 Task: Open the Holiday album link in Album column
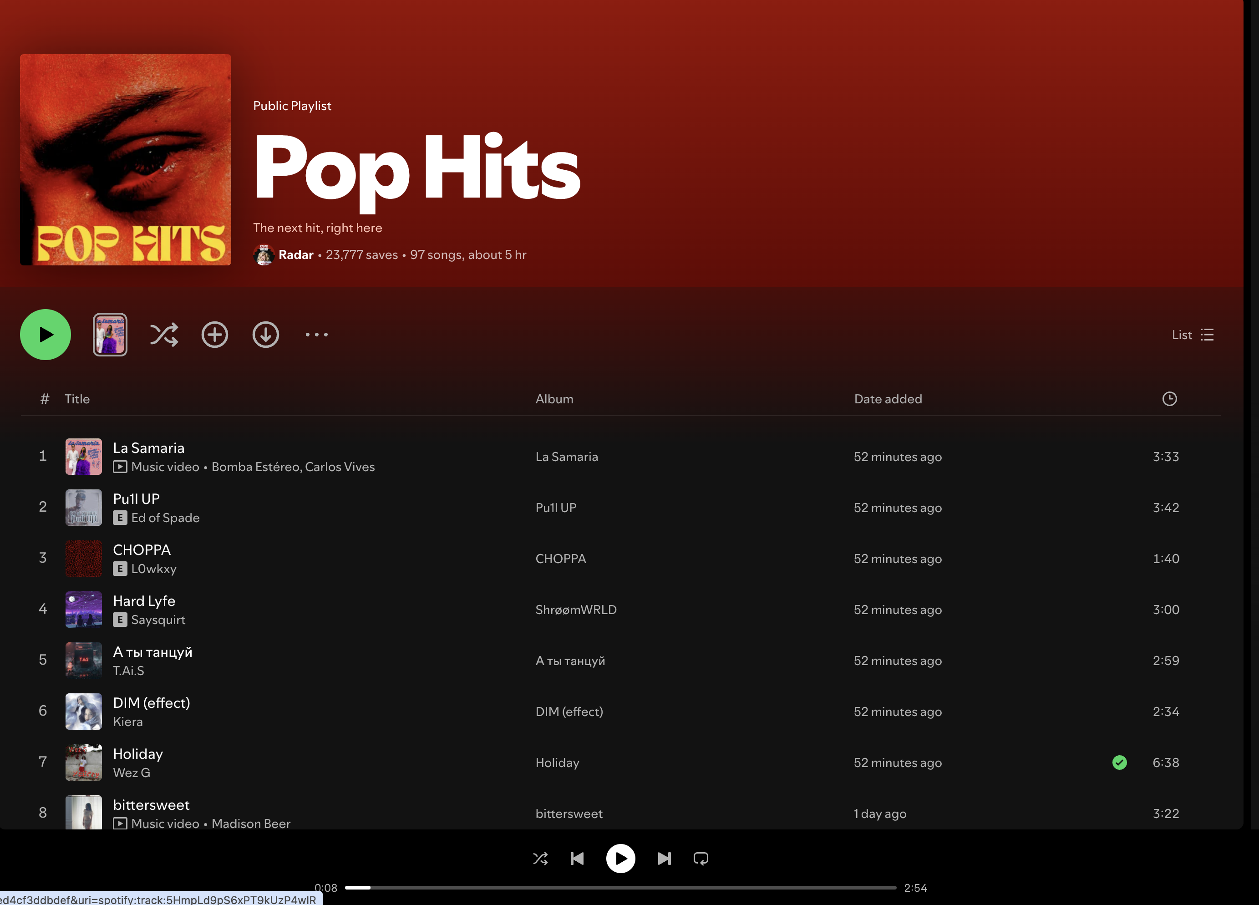tap(557, 763)
